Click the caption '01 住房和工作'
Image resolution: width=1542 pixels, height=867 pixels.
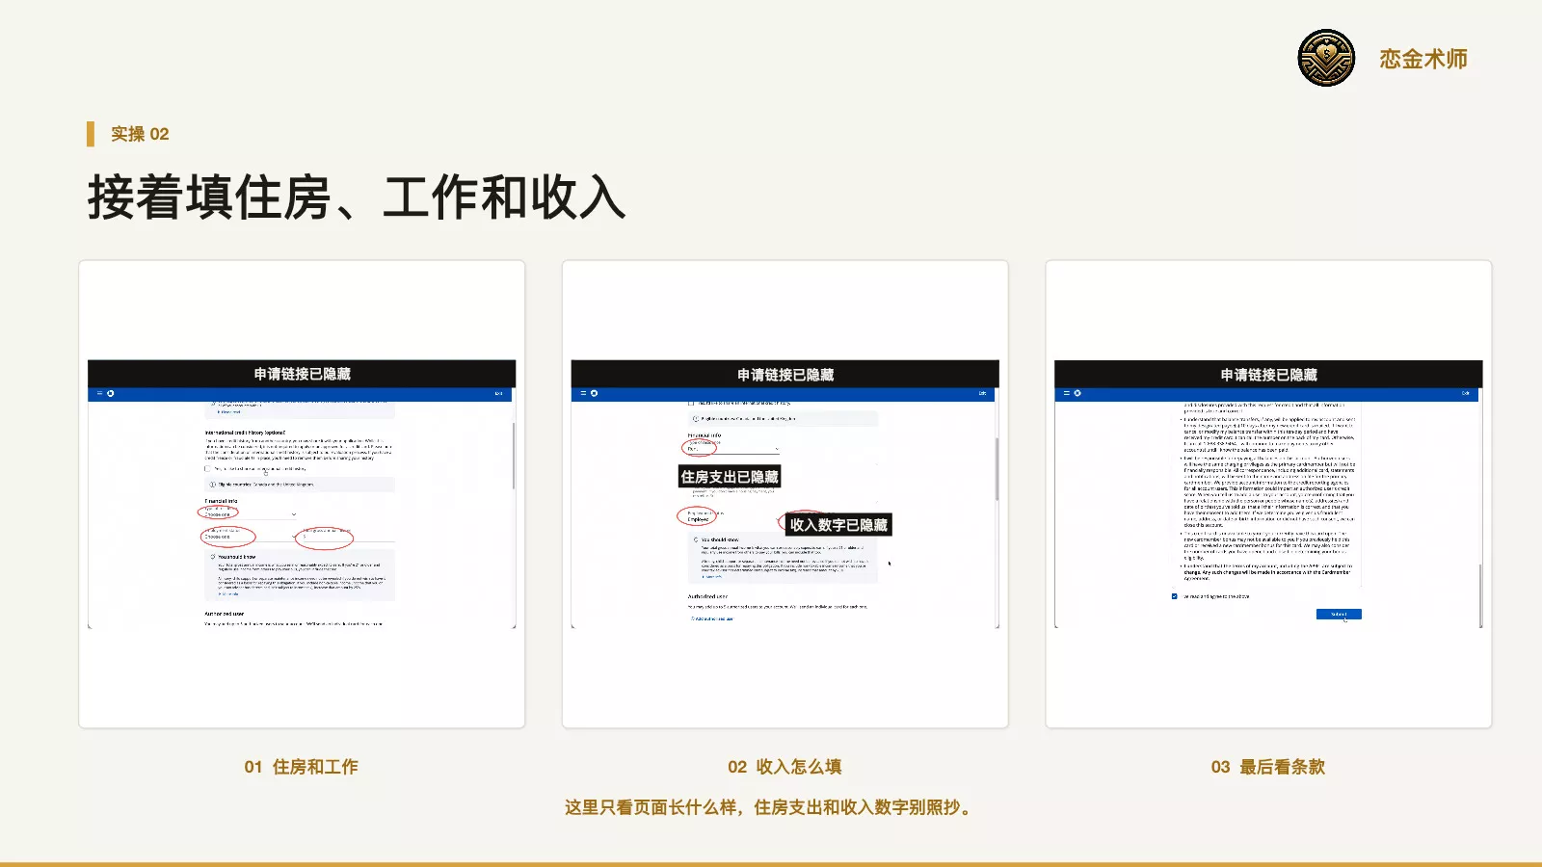coord(301,767)
